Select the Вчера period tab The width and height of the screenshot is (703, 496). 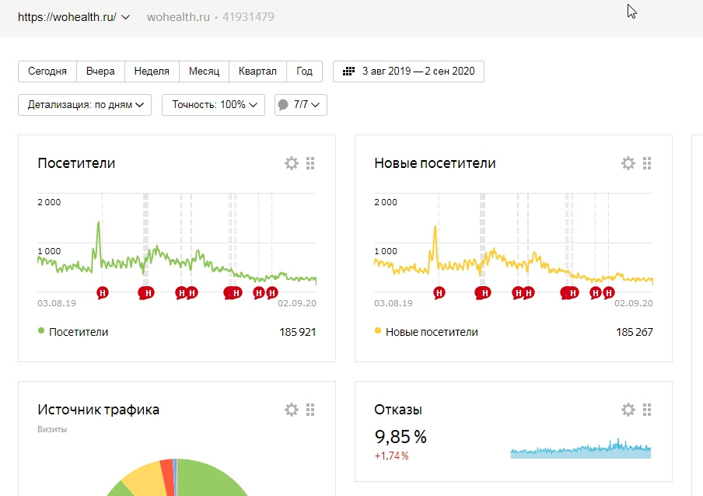[100, 72]
